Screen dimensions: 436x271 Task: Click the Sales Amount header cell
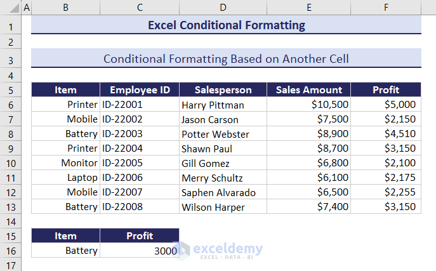pyautogui.click(x=308, y=89)
